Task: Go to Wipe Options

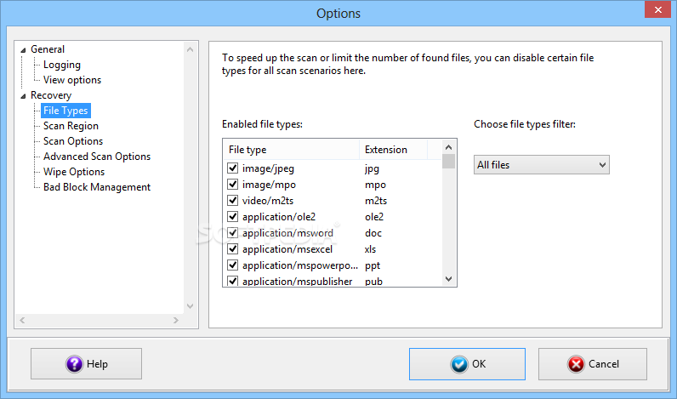Action: click(x=74, y=172)
